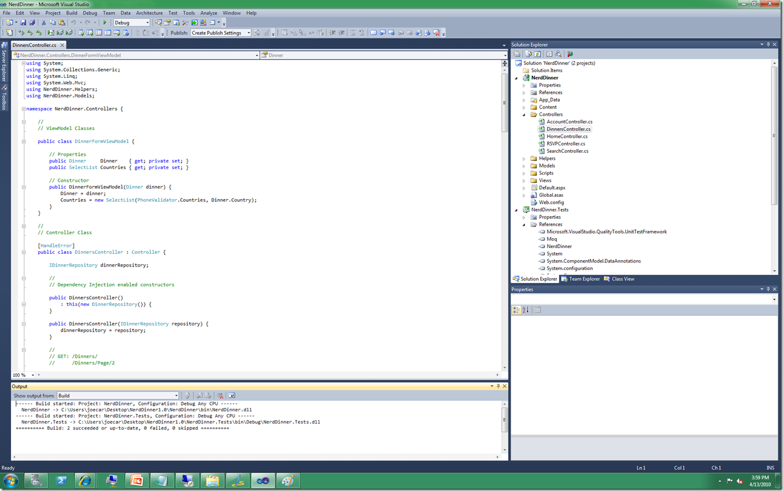Click the Solution Explorer vertical scrollbar
This screenshot has width=783, height=491.
(774, 167)
